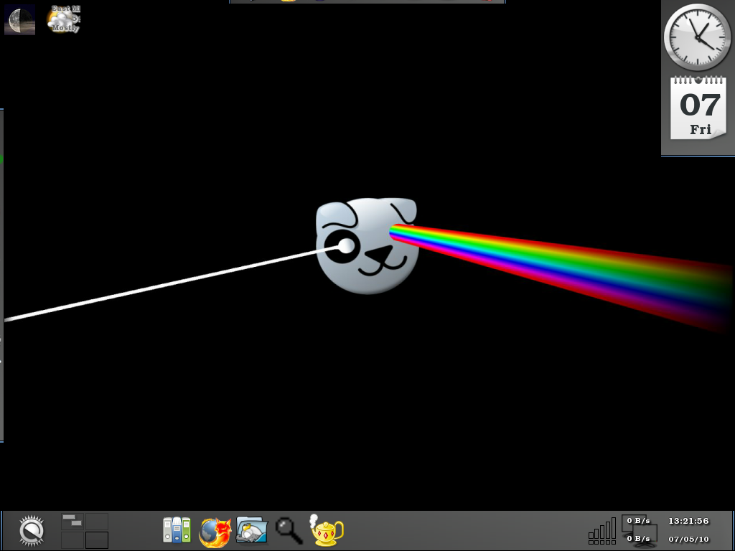Click the analog clock gadget
The height and width of the screenshot is (551, 735).
[x=698, y=37]
